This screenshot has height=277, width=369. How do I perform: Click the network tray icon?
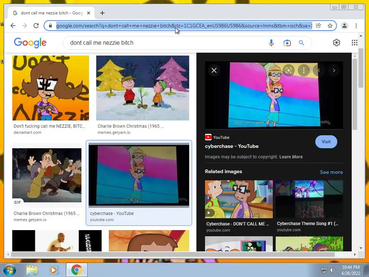coord(324,270)
